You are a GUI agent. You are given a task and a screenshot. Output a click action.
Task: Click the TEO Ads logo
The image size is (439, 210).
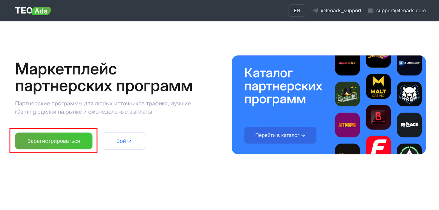click(33, 11)
